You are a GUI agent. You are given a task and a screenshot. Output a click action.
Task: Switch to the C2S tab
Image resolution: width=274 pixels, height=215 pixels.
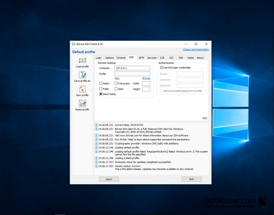click(x=162, y=58)
